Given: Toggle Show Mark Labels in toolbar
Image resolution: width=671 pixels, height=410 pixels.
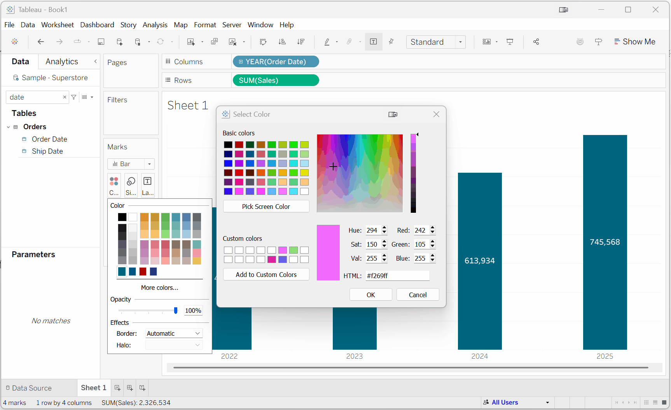Looking at the screenshot, I should [x=374, y=42].
